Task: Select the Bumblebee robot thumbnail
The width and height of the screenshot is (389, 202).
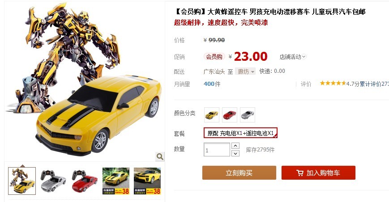Action: click(22, 181)
